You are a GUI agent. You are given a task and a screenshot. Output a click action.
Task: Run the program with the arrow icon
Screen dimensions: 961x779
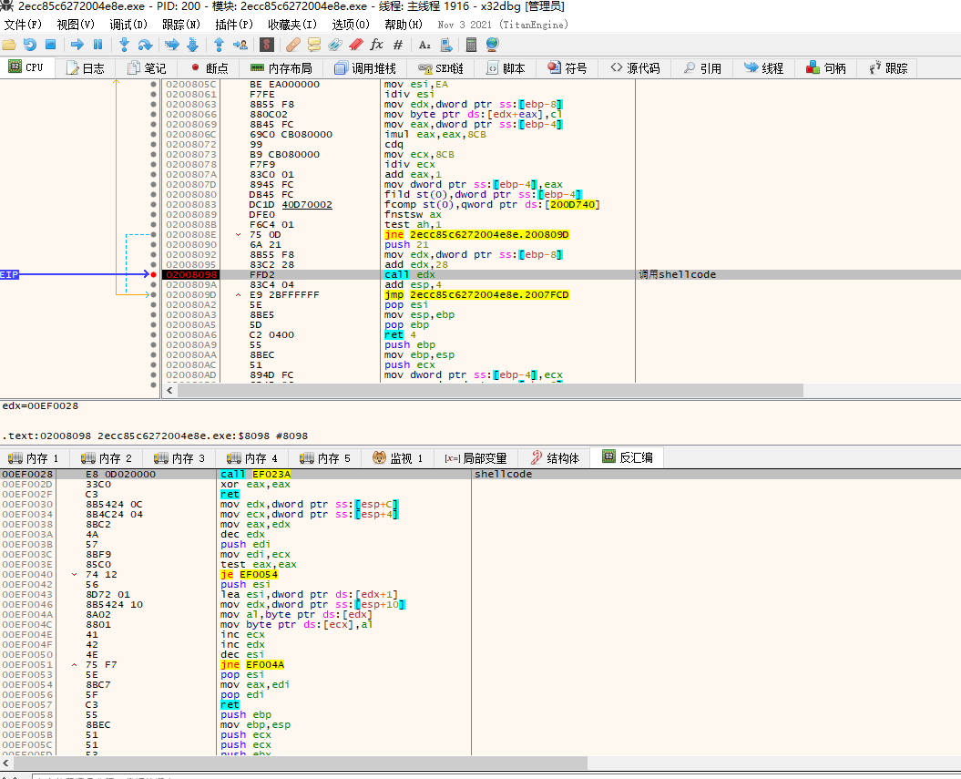tap(77, 45)
